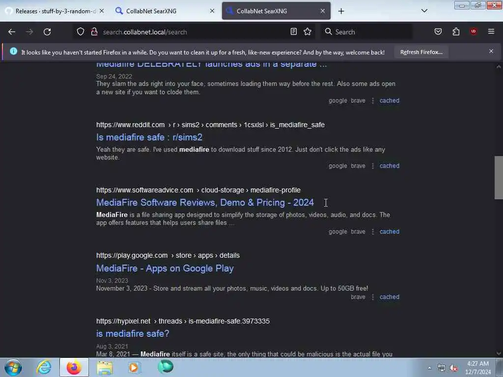This screenshot has width=503, height=377.
Task: Open the uBlock Origin extension icon
Action: point(473,31)
